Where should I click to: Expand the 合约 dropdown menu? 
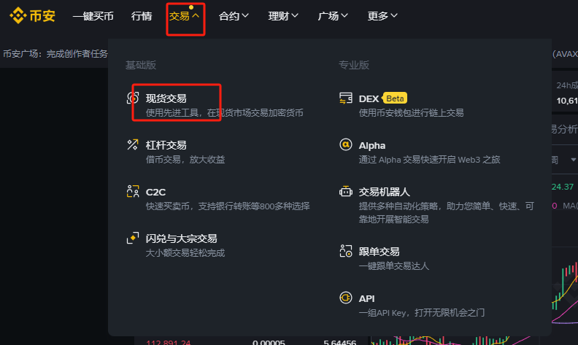[234, 16]
